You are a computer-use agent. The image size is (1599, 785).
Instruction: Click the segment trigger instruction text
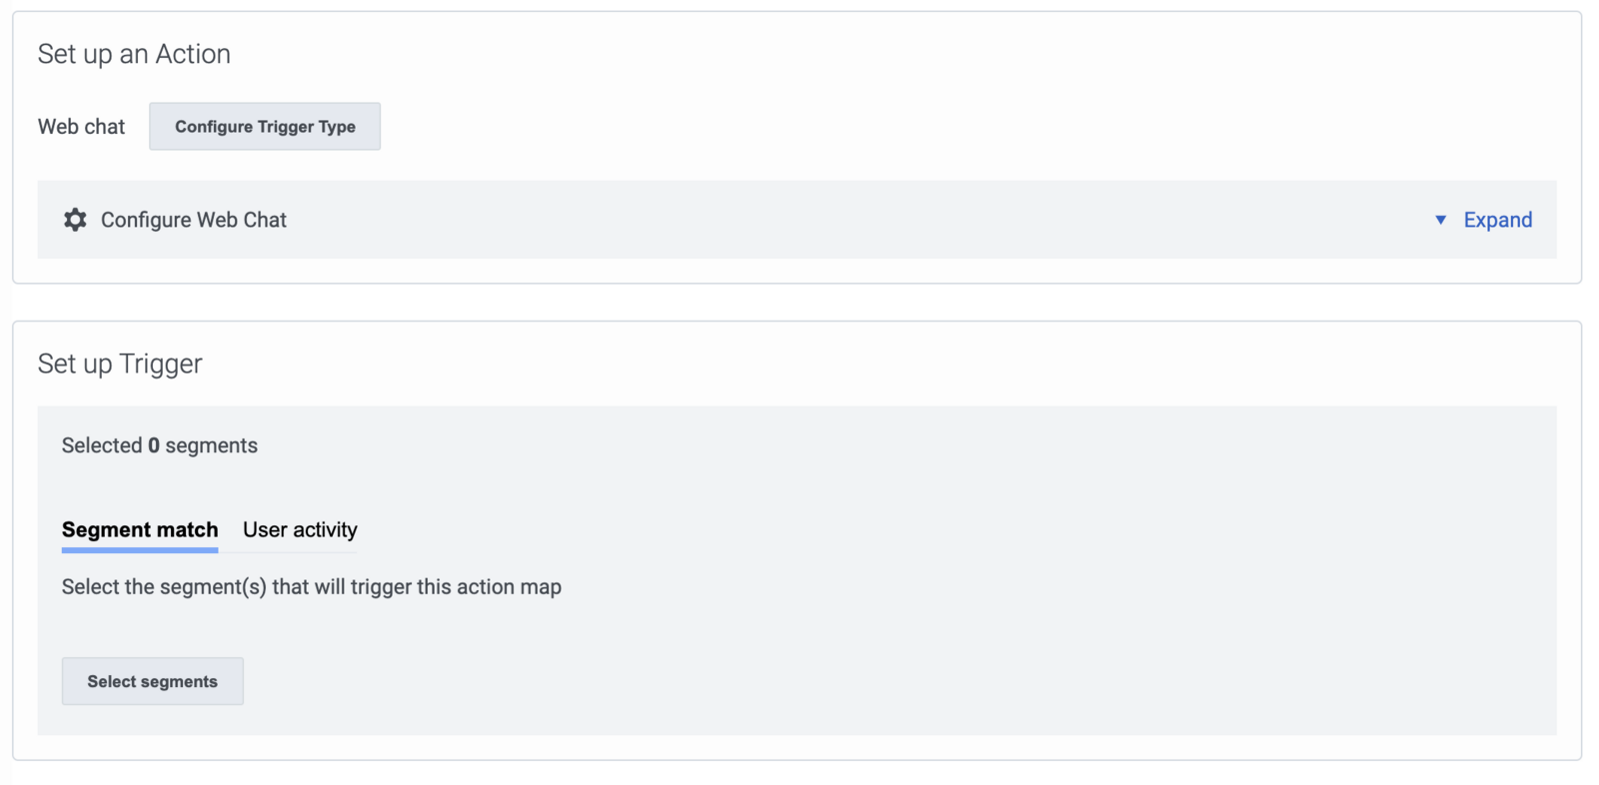point(312,587)
